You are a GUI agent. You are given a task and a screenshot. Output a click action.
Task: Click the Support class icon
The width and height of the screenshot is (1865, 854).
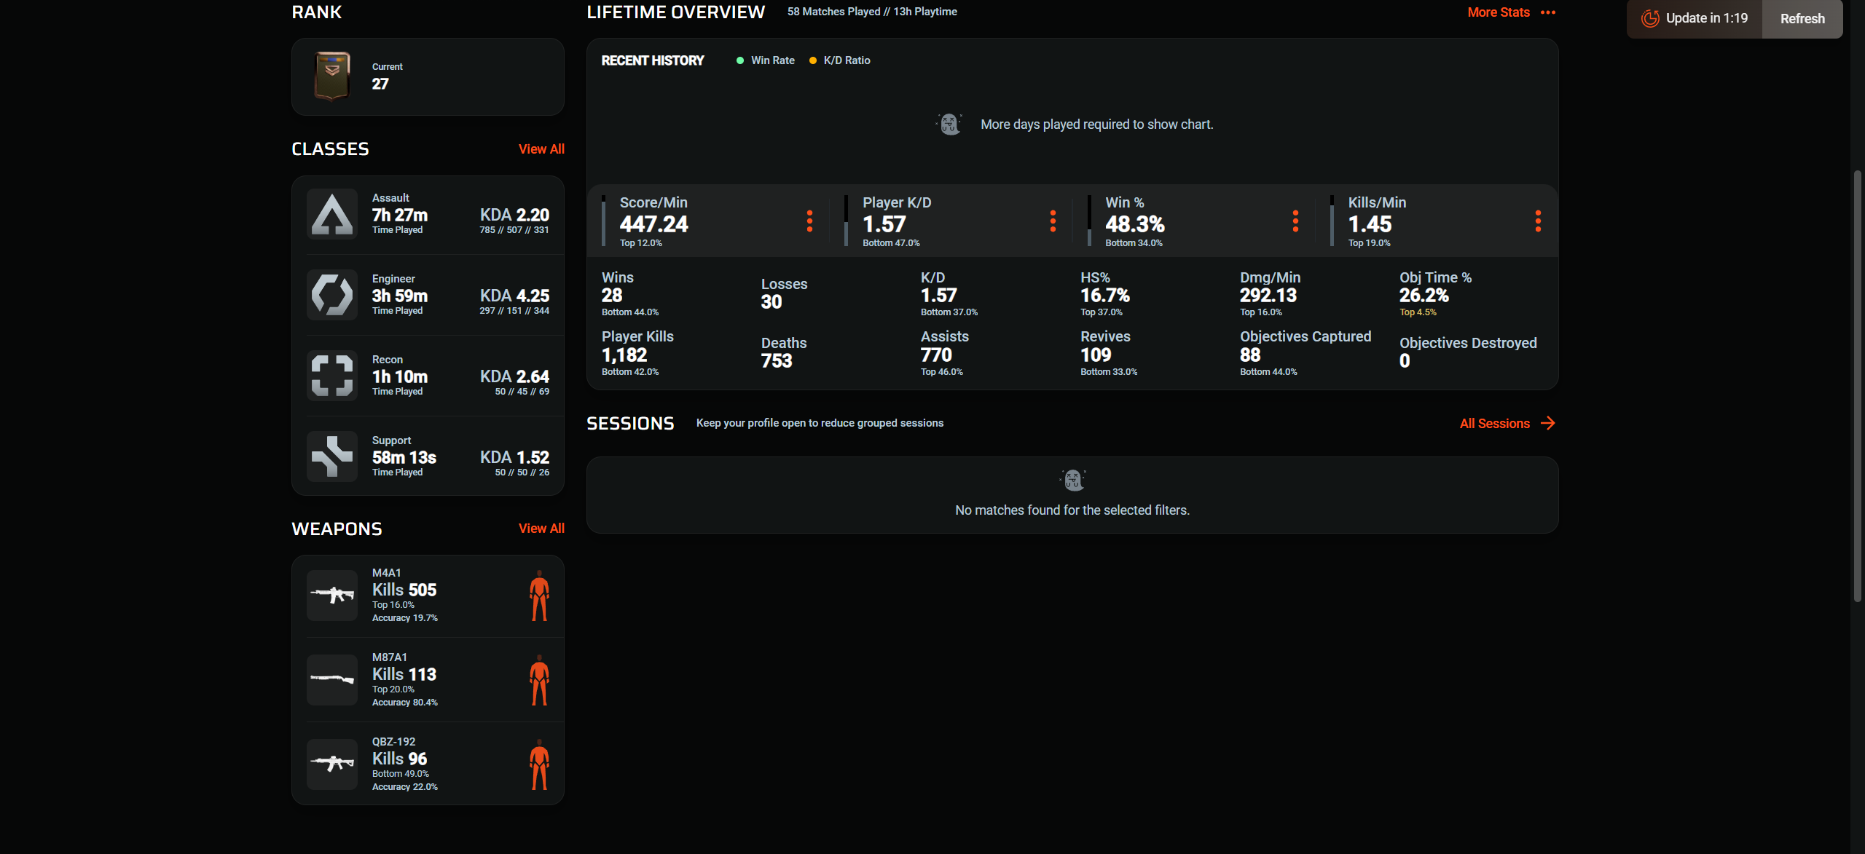coord(331,456)
